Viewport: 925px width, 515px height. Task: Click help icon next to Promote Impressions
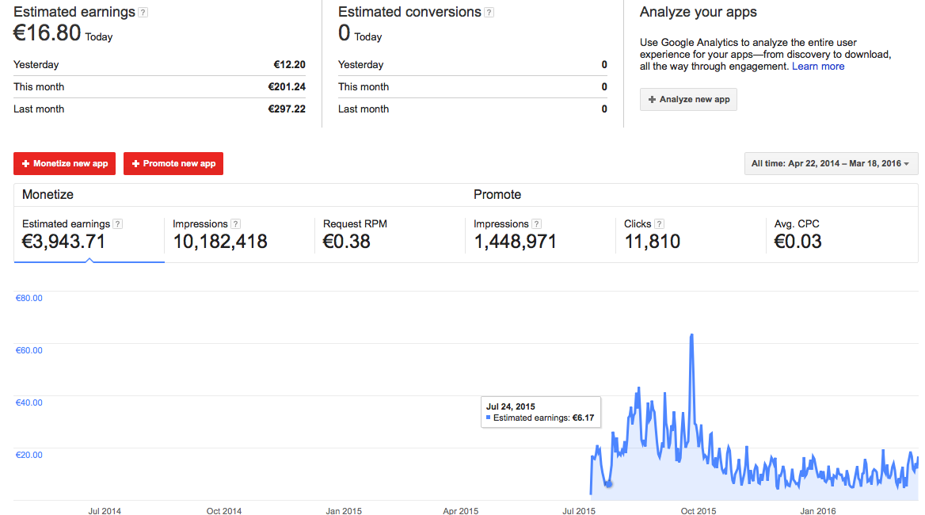point(536,224)
